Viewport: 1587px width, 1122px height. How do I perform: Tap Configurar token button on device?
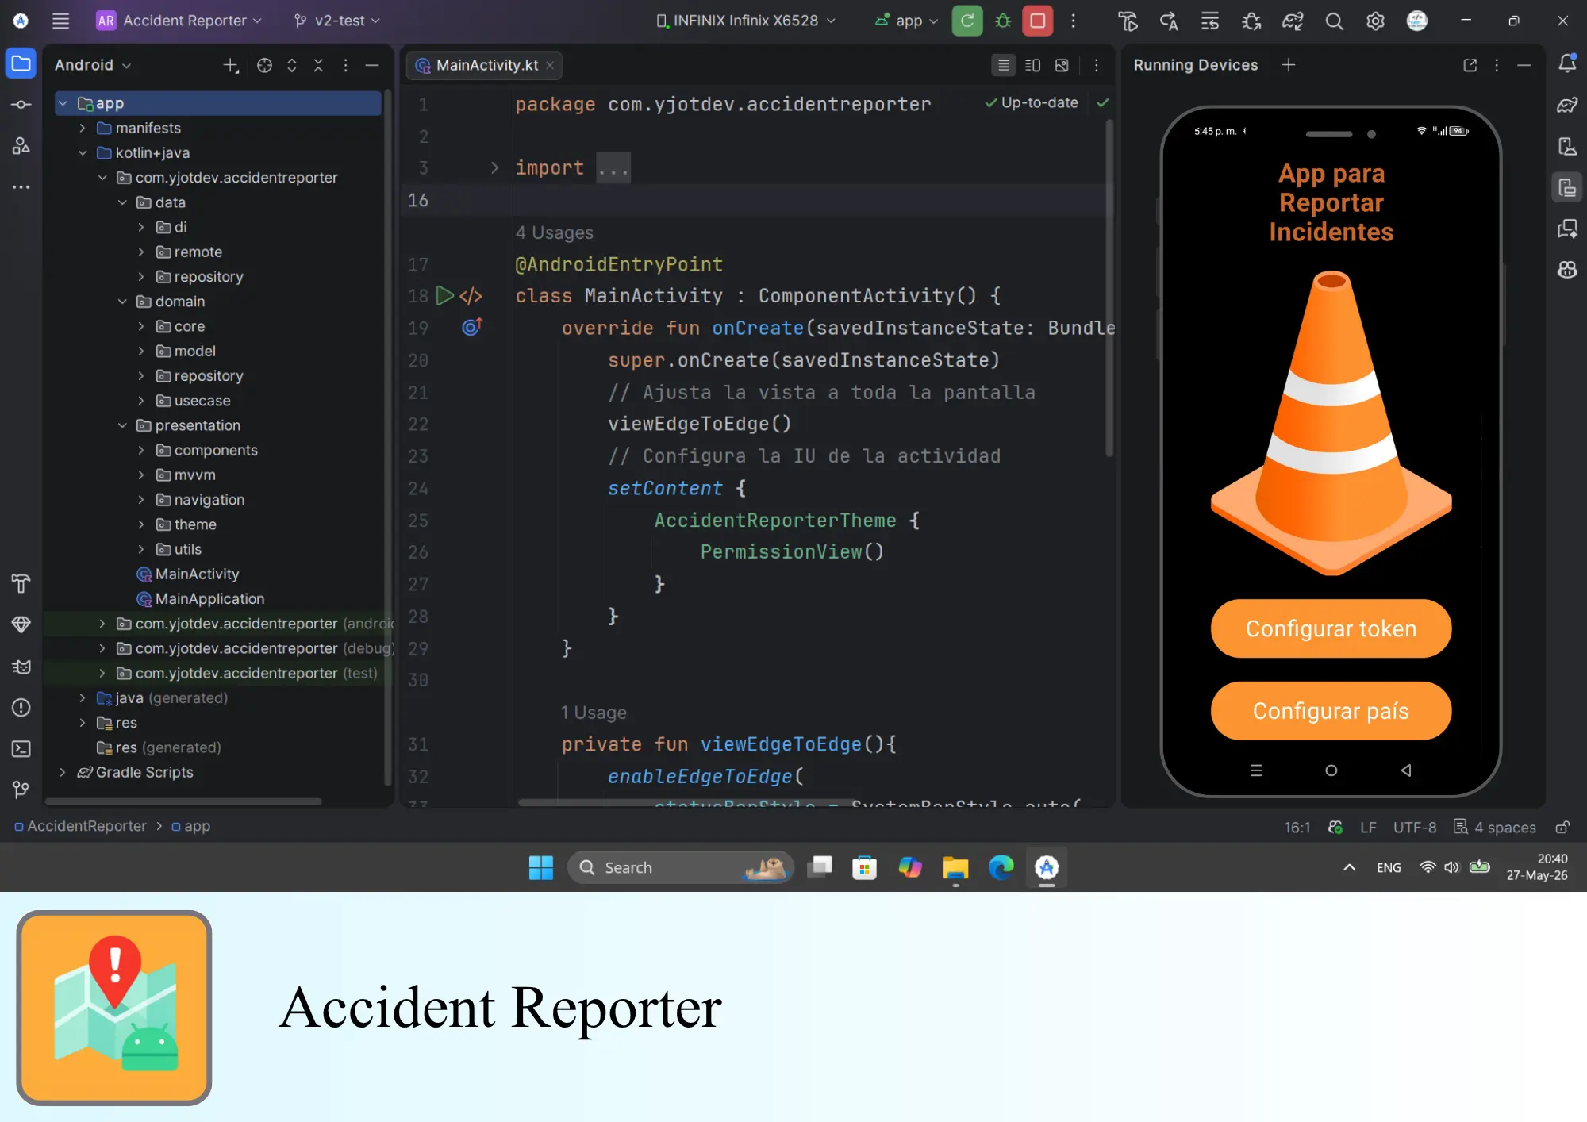pyautogui.click(x=1331, y=628)
